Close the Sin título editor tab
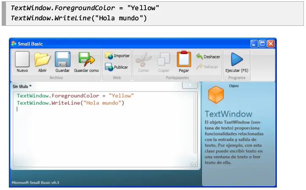306x190 pixels. 190,85
